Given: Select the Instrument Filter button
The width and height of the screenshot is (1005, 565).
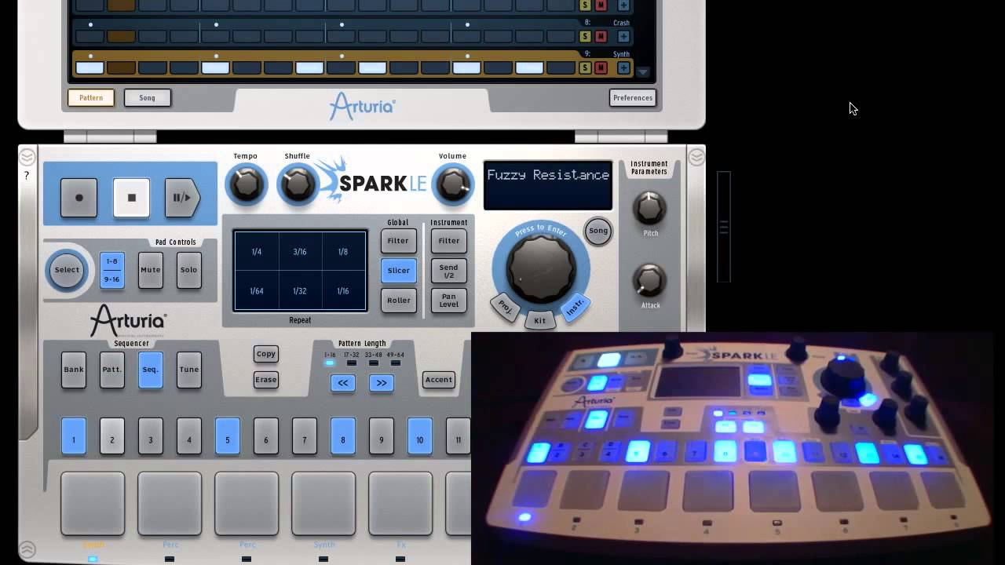Looking at the screenshot, I should tap(449, 241).
